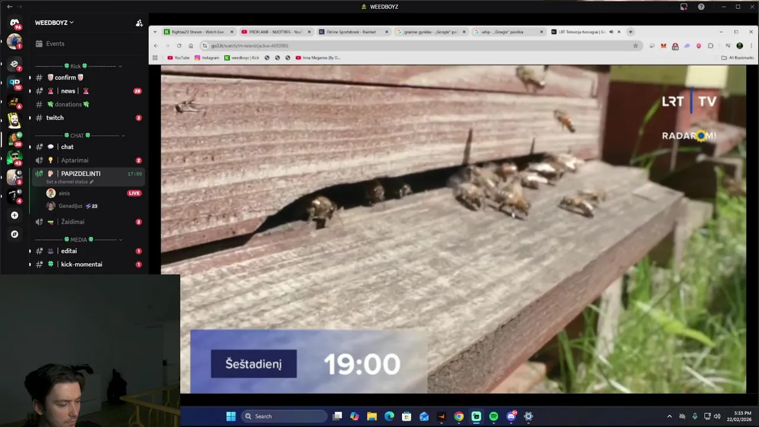The width and height of the screenshot is (759, 427).
Task: Open Spotify from the taskbar
Action: 493,416
